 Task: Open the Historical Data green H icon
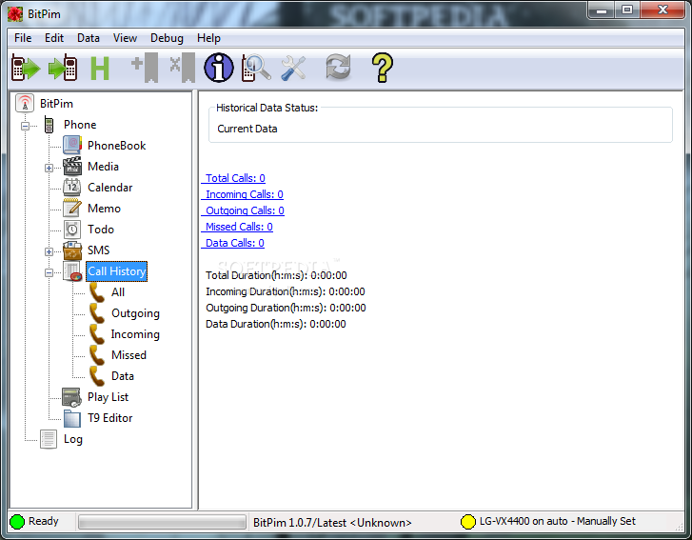pos(100,69)
